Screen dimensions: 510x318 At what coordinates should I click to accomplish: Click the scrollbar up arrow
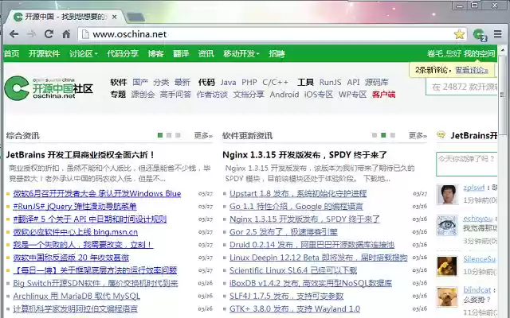pyautogui.click(x=503, y=50)
